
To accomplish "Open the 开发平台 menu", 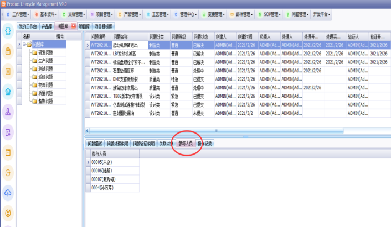I will 321,14.
